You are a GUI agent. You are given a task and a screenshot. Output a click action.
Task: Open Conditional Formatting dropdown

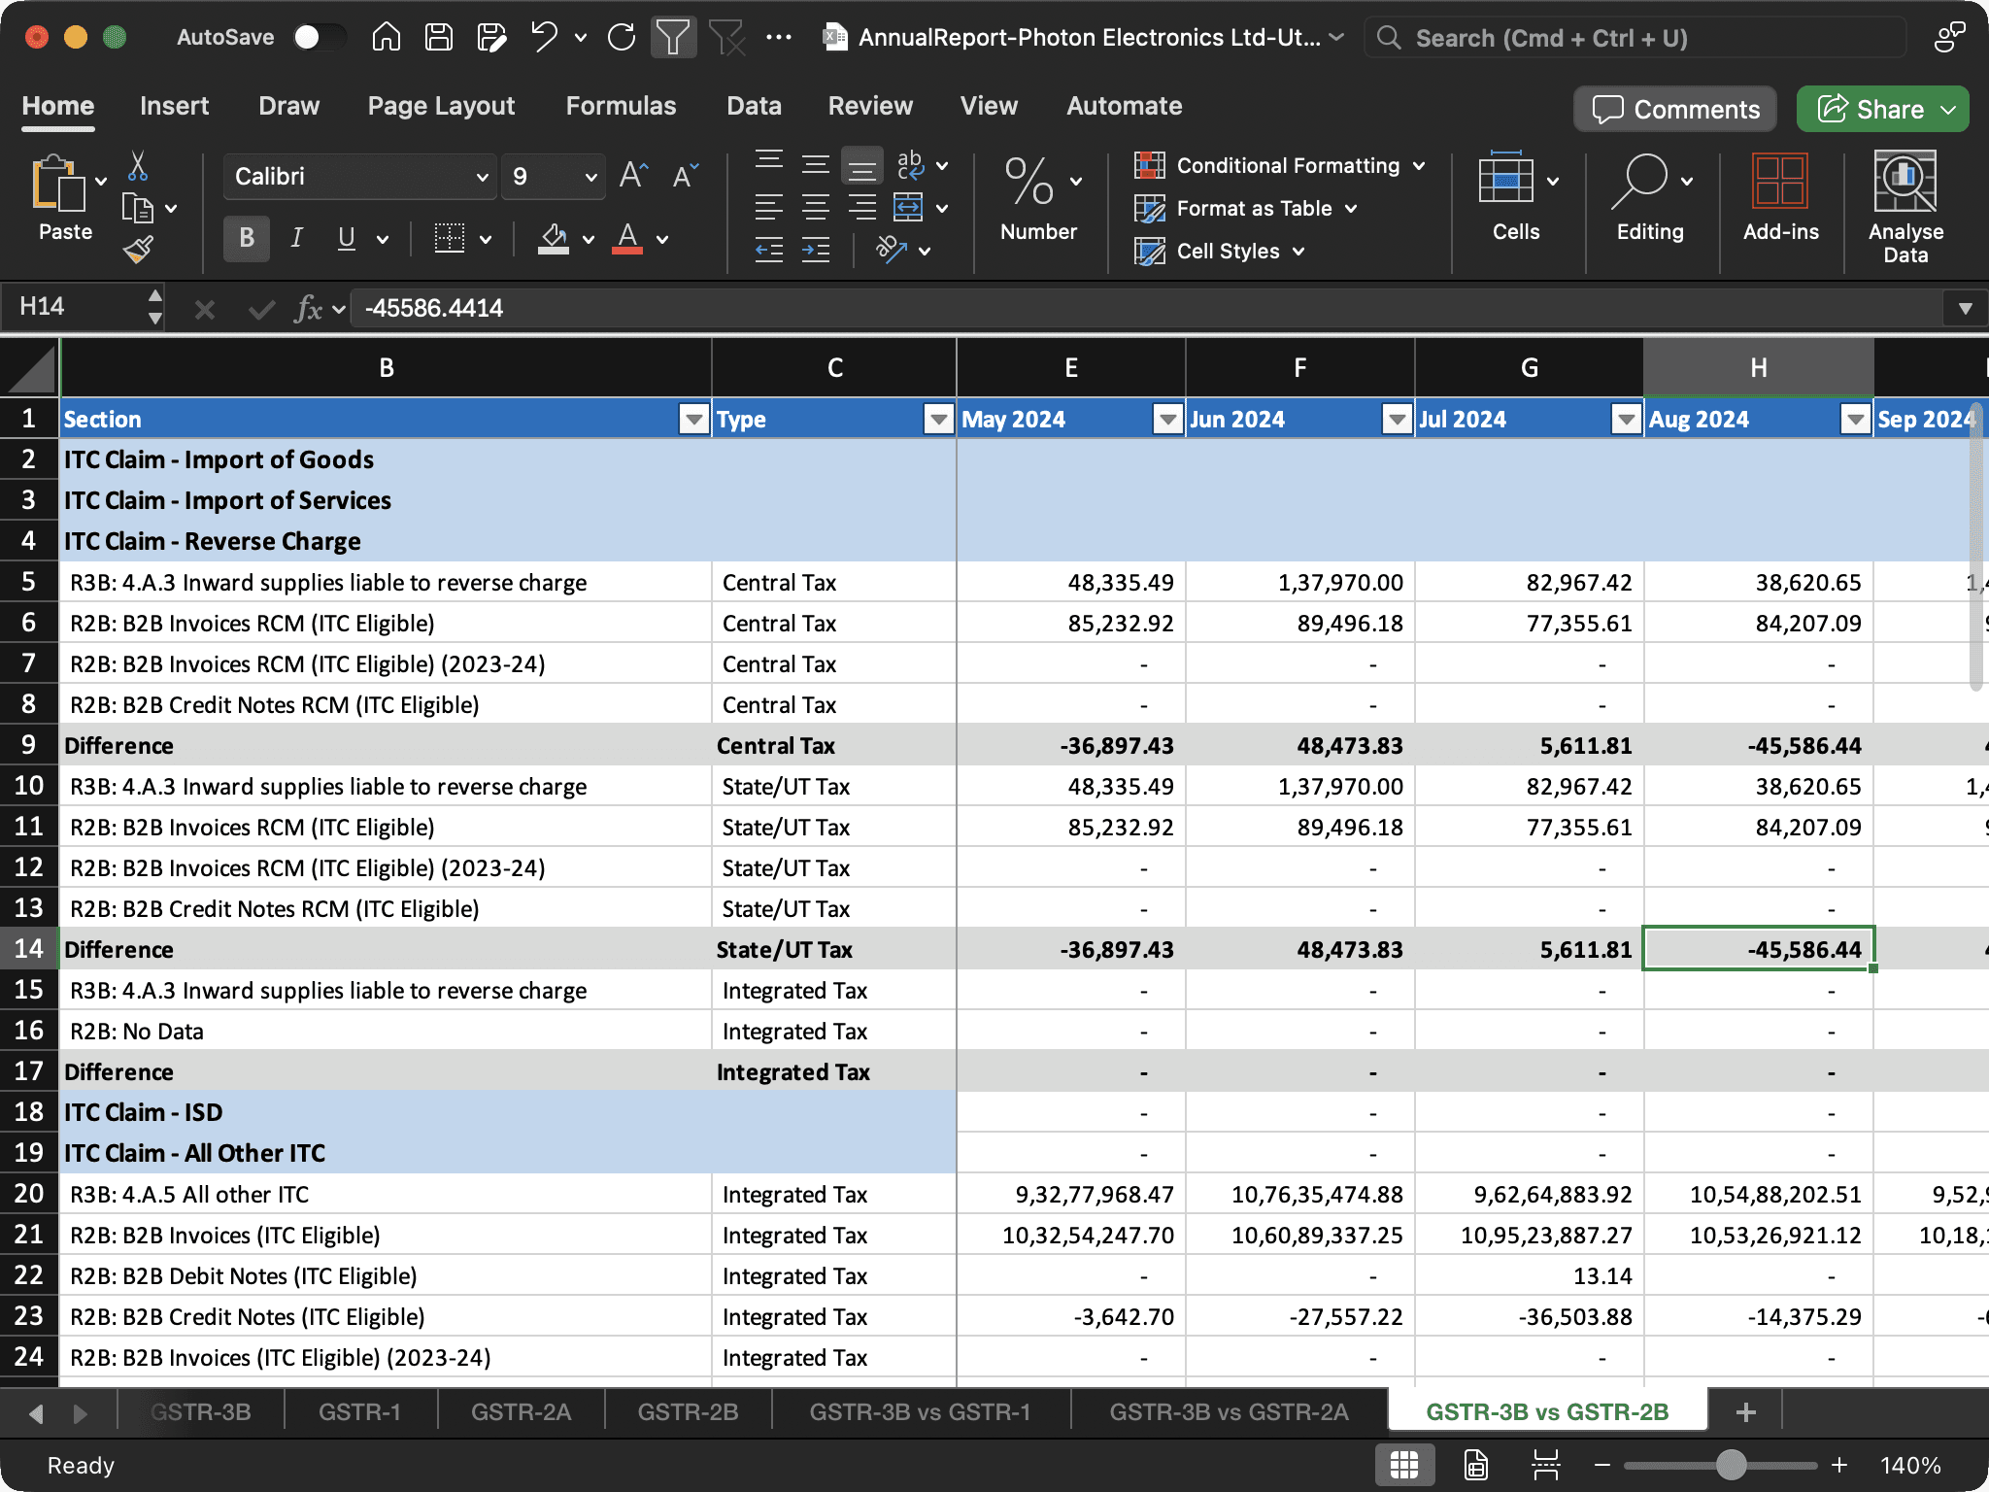tap(1280, 165)
